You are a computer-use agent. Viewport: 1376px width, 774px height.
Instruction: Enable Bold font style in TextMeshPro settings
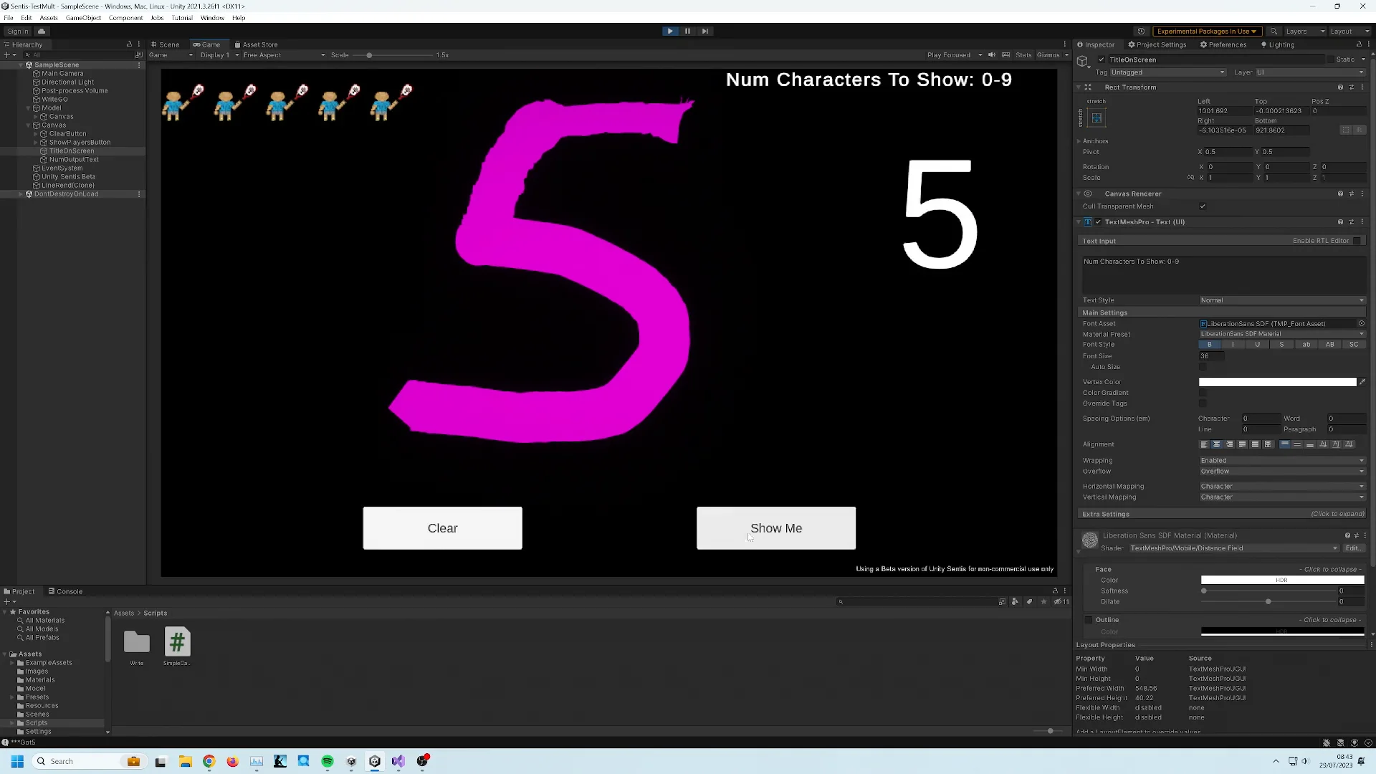click(1209, 345)
